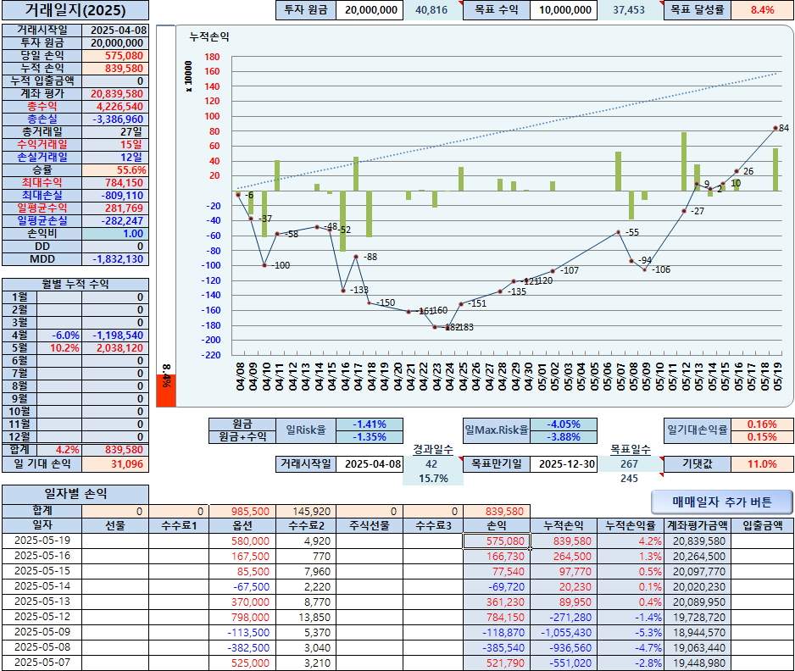Select the 5월 monthly profit 2,038,120

click(115, 347)
